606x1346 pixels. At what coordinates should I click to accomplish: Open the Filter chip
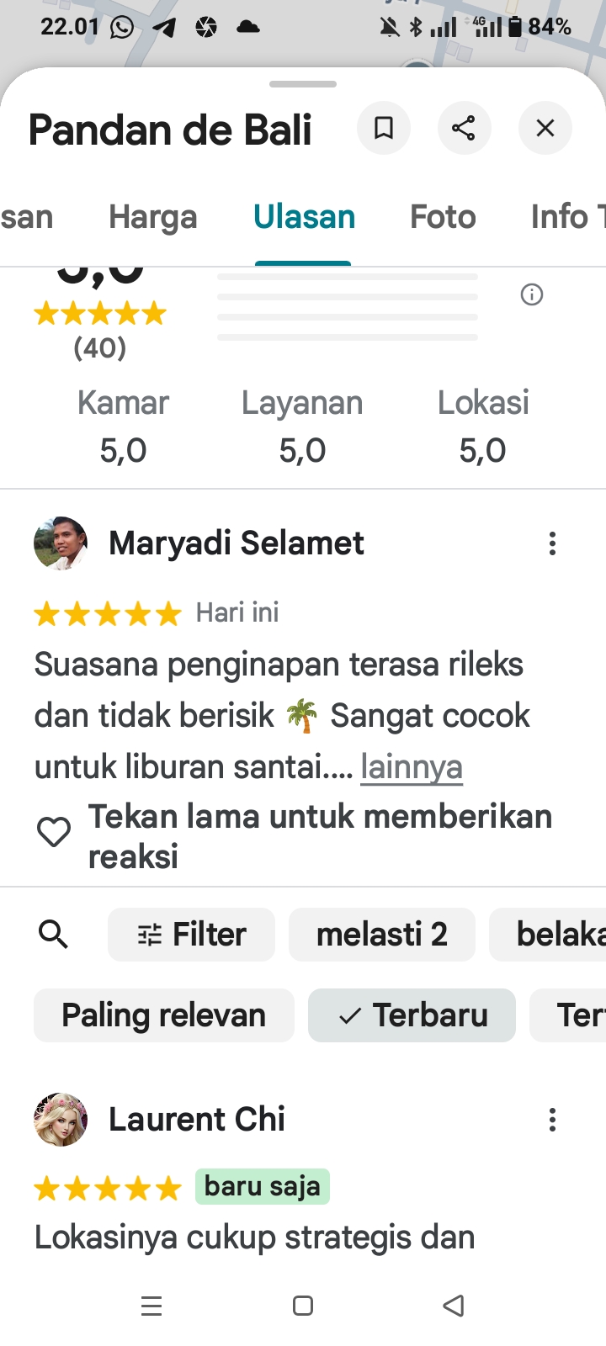(191, 935)
